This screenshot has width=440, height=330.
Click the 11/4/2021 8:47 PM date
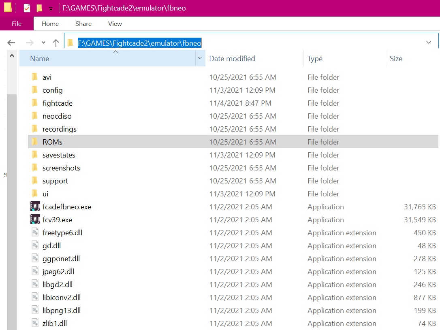240,103
